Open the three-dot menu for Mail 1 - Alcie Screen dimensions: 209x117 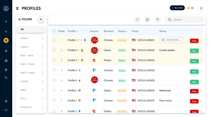click(43, 55)
